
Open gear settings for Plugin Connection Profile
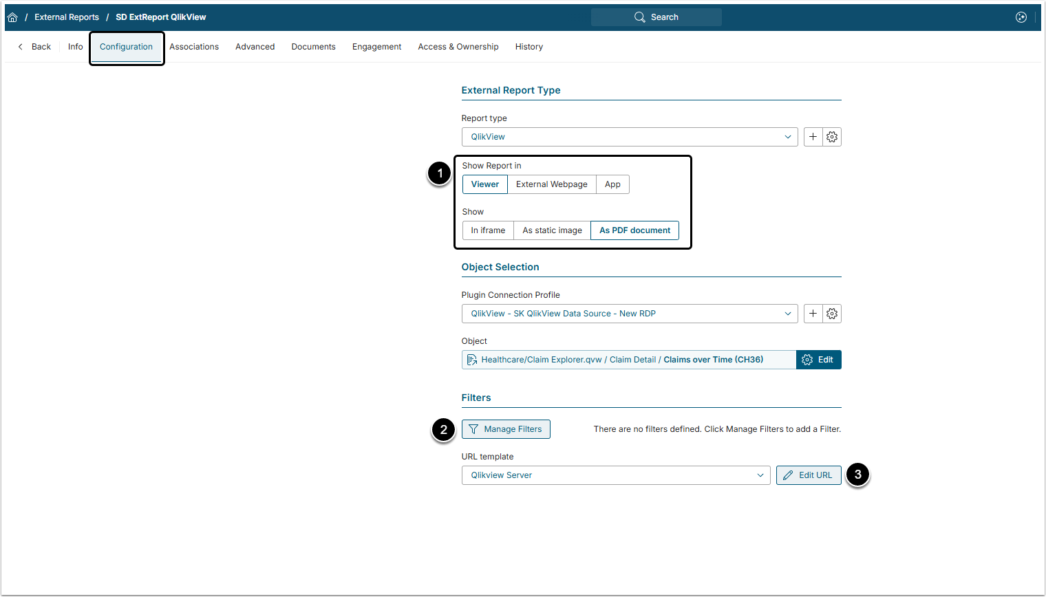[832, 314]
